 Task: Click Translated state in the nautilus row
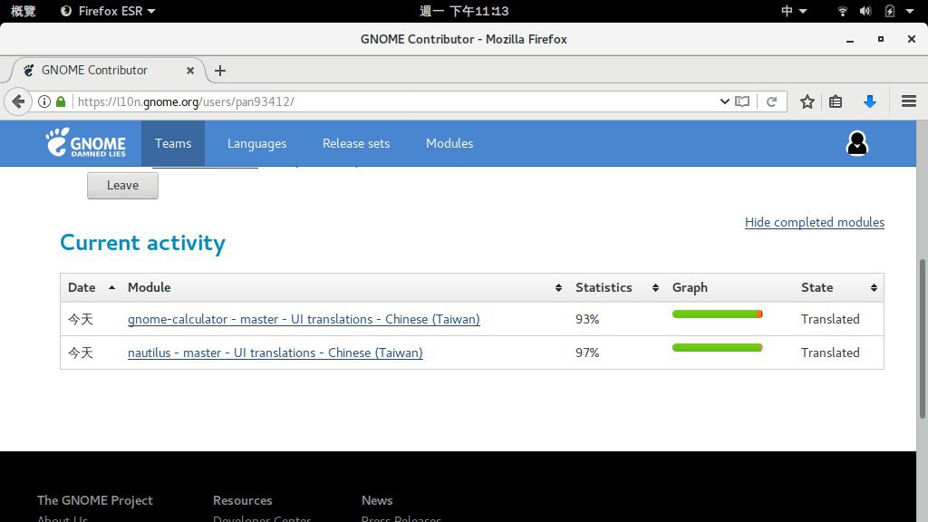830,353
